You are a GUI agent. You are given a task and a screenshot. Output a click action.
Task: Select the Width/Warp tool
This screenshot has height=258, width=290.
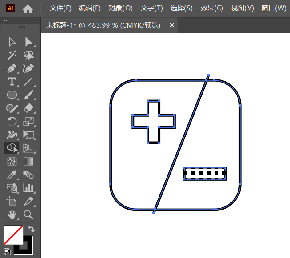click(12, 135)
